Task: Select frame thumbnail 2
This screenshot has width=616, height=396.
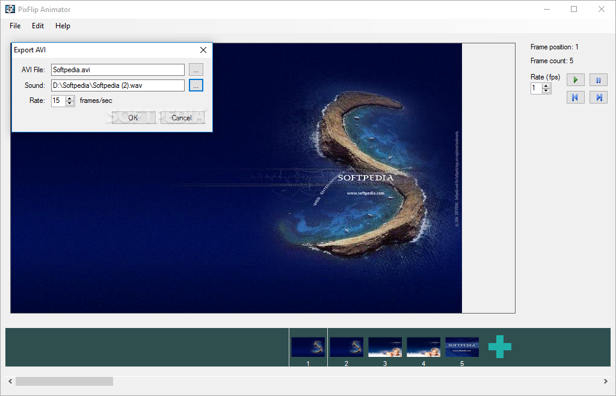Action: click(x=346, y=347)
